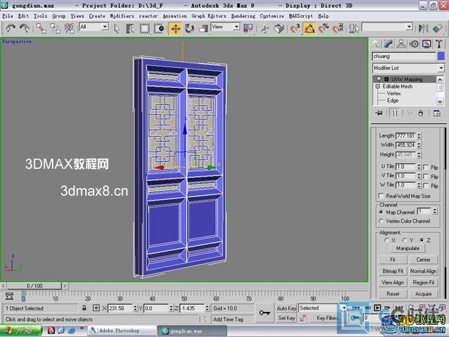
Task: Enable the U Tile Flip checkbox
Action: click(x=425, y=167)
